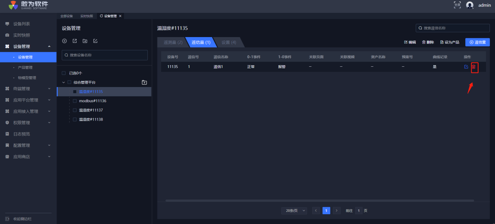The image size is (495, 224).
Task: Click the batch edit pencil icon in device toolbar
Action: coord(95,41)
